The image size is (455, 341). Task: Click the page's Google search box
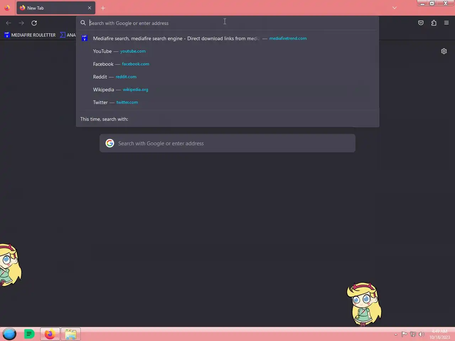[x=227, y=143]
